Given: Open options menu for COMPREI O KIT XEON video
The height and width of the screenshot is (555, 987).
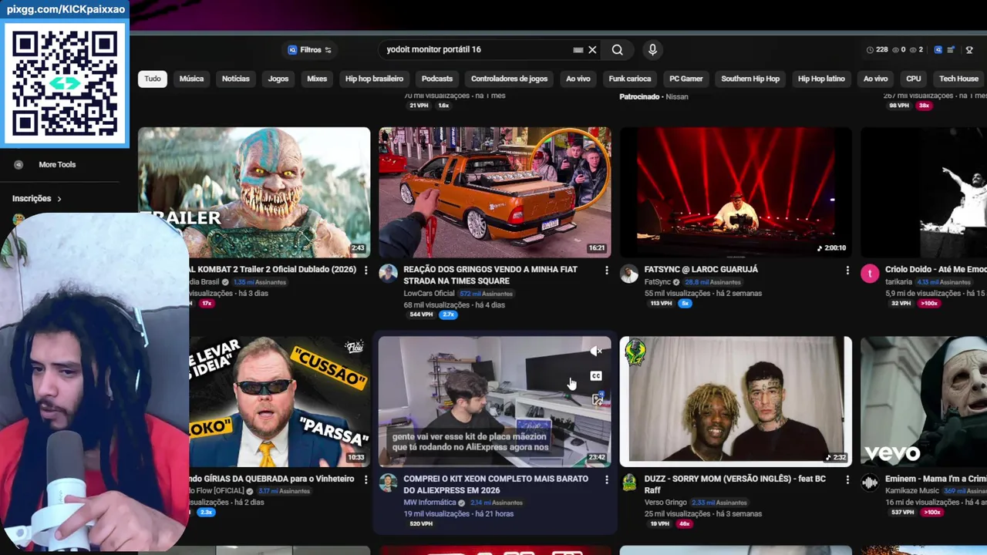Looking at the screenshot, I should (x=606, y=479).
